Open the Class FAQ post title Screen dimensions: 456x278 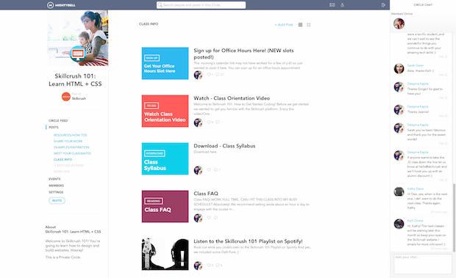click(x=206, y=194)
